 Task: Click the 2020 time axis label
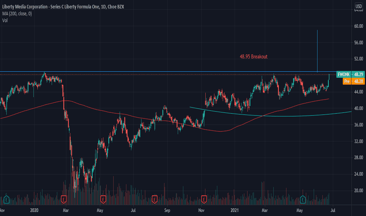click(x=34, y=211)
